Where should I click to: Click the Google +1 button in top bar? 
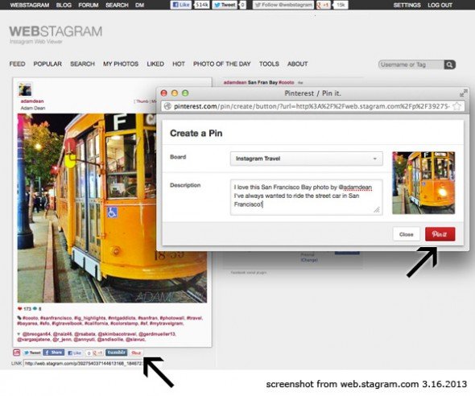click(323, 5)
